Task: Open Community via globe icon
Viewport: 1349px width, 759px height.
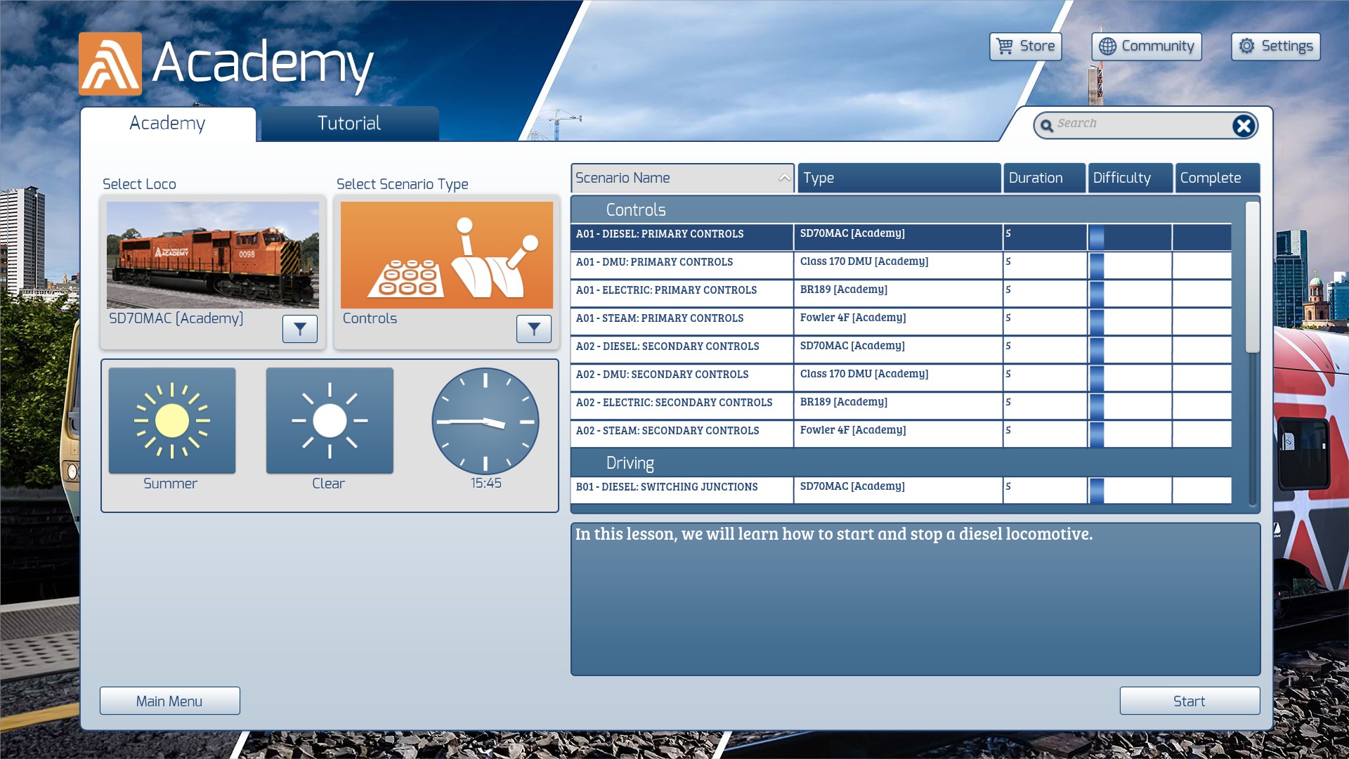Action: (x=1107, y=46)
